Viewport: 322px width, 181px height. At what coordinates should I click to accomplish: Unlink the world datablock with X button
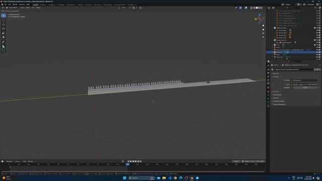click(320, 69)
